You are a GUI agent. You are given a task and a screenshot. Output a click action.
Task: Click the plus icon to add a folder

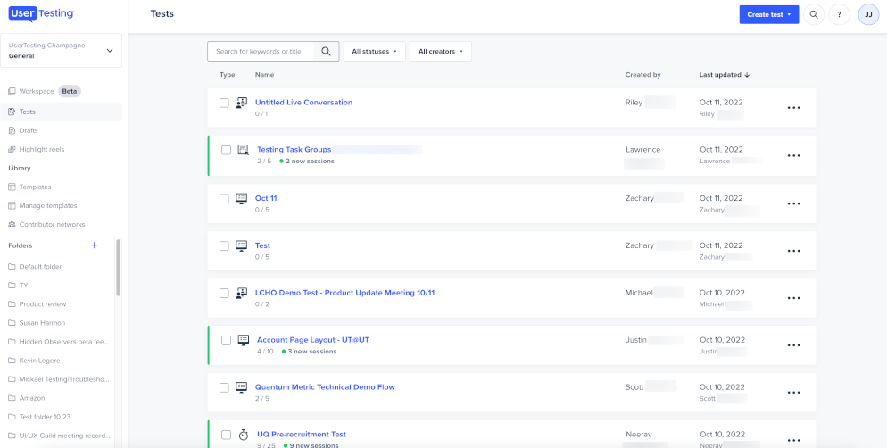pos(95,245)
